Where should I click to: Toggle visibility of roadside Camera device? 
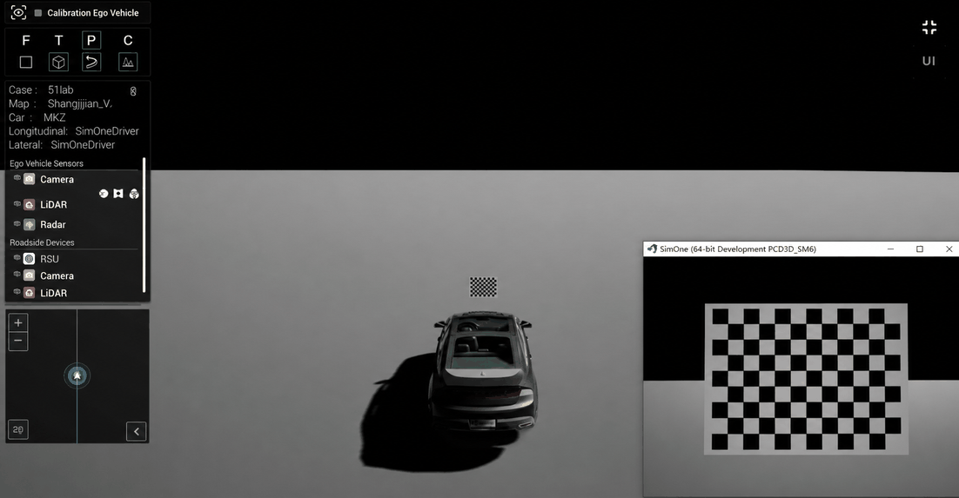tap(17, 275)
